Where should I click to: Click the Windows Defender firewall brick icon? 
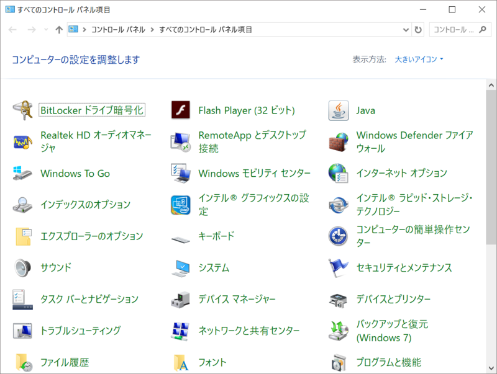point(339,142)
